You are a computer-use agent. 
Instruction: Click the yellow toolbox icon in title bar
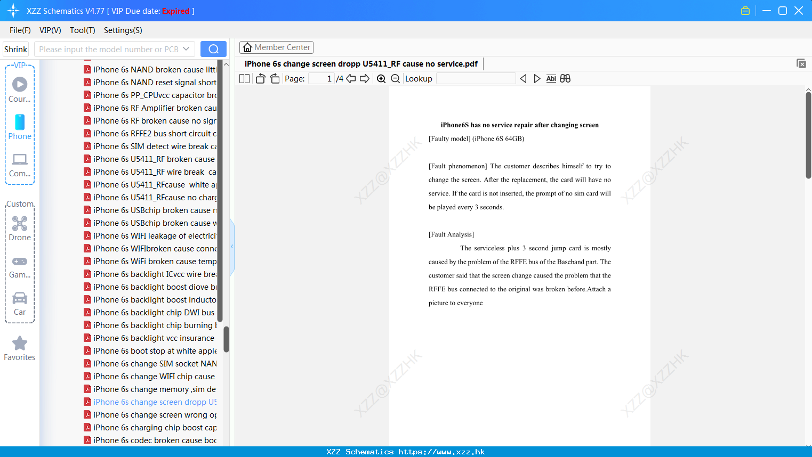(x=745, y=11)
